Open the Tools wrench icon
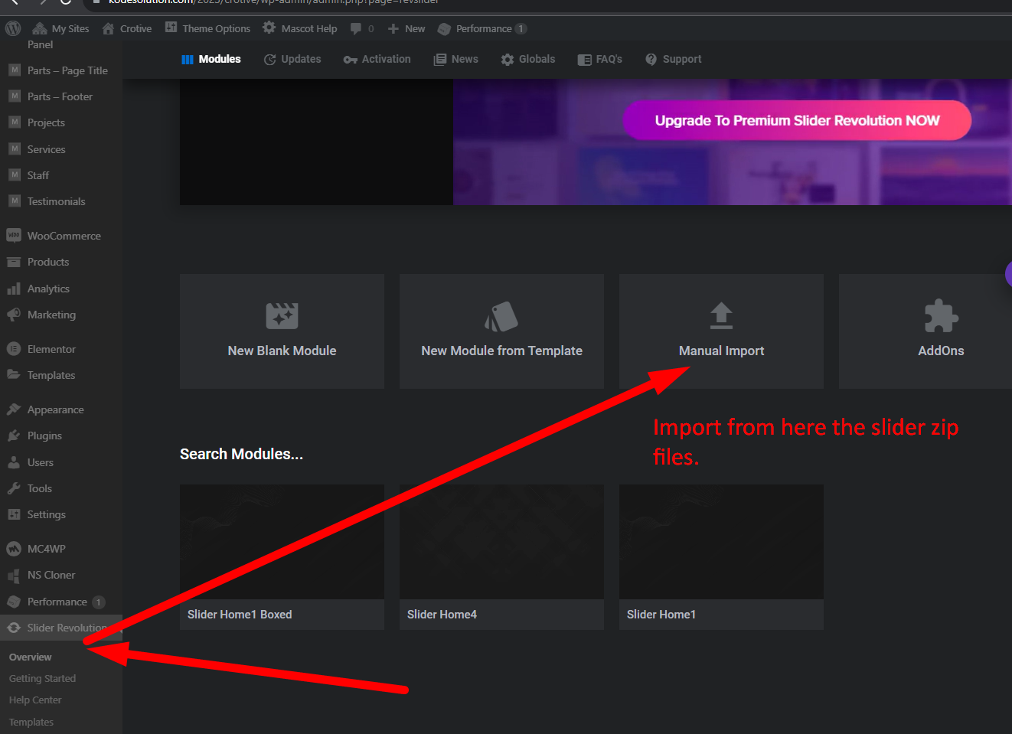 (x=14, y=488)
